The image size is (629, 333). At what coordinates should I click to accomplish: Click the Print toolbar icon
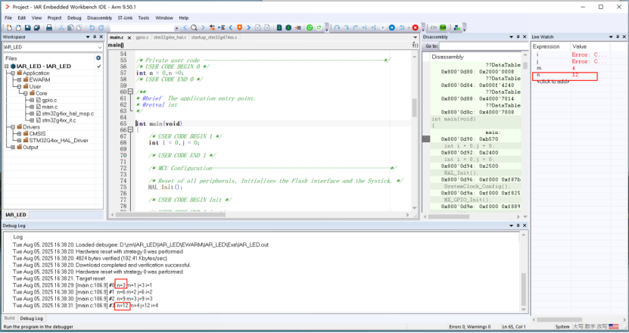click(49, 28)
